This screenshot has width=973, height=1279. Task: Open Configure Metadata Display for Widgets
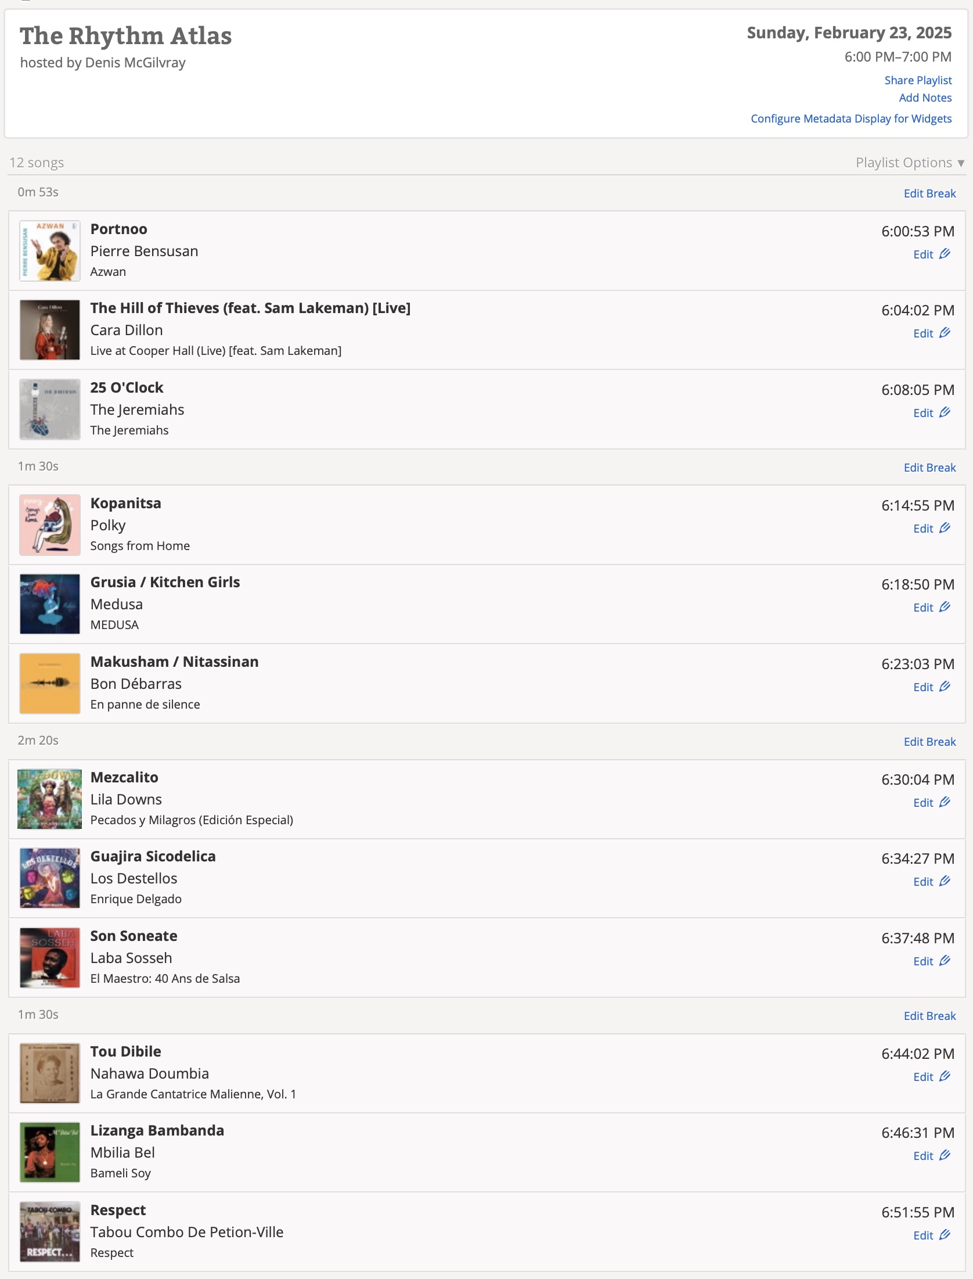tap(851, 118)
